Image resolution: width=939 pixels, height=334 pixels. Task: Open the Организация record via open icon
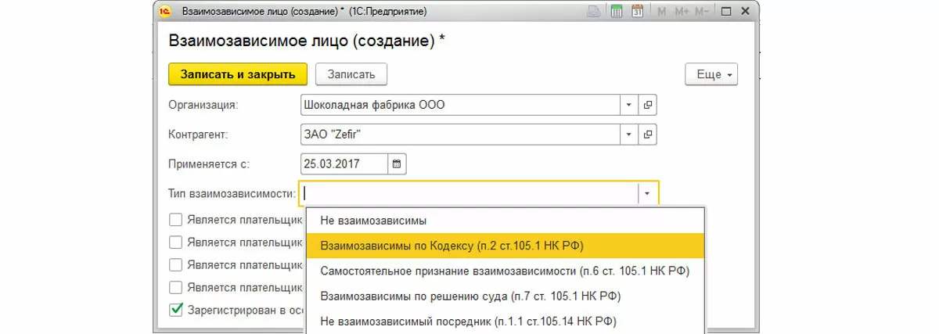pyautogui.click(x=649, y=104)
